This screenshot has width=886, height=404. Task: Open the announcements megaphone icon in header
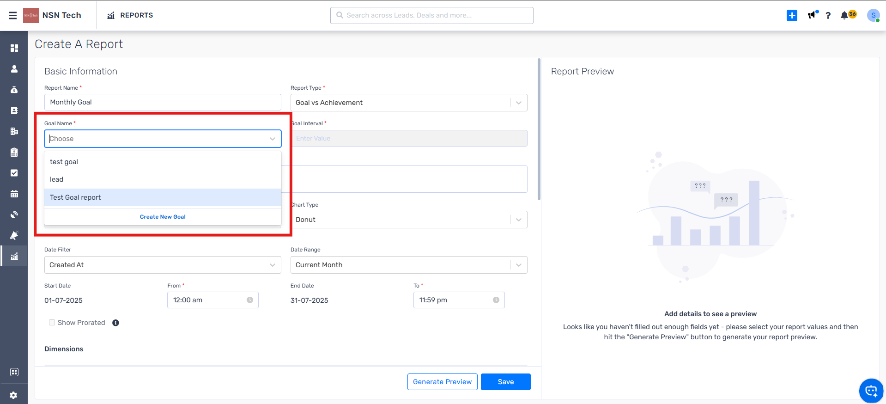pos(812,15)
